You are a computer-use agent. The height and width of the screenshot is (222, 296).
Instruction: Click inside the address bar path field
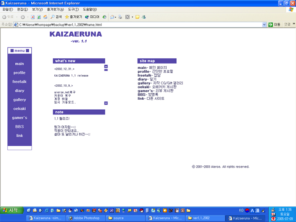tap(140, 25)
